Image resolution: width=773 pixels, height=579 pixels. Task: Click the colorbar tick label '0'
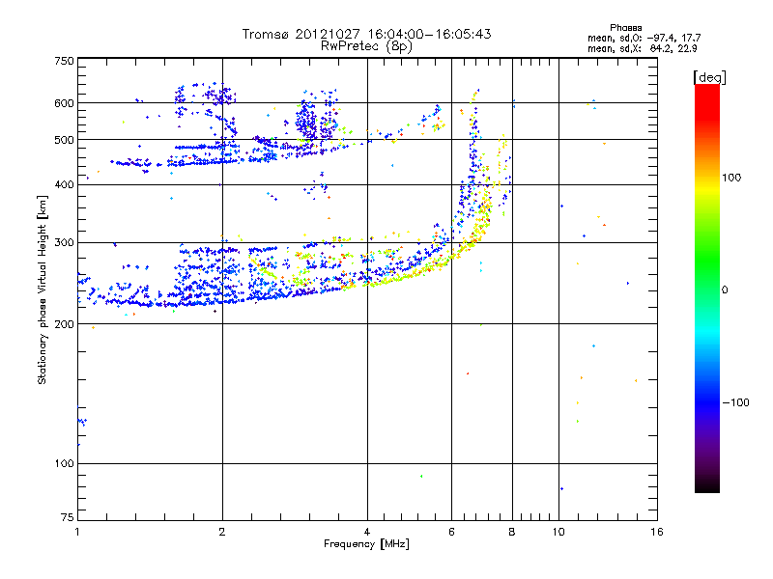click(725, 290)
